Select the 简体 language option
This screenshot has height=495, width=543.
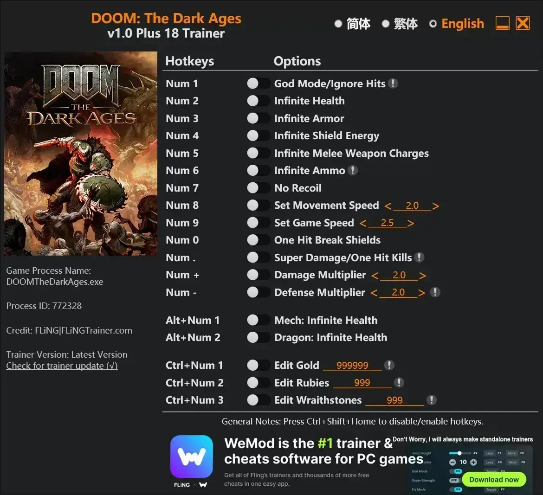pyautogui.click(x=338, y=24)
